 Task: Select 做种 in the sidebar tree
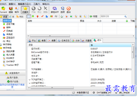8,27
